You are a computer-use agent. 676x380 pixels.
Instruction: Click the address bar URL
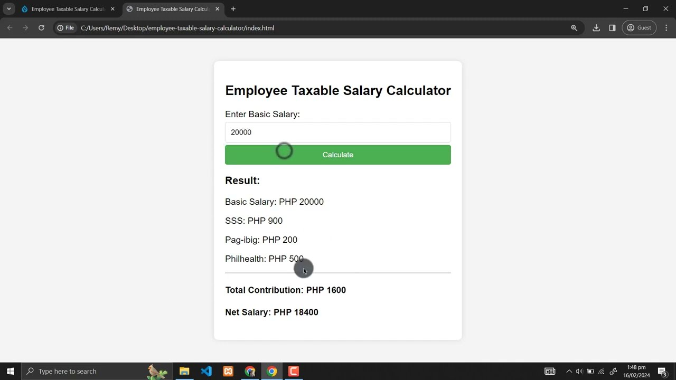(177, 28)
